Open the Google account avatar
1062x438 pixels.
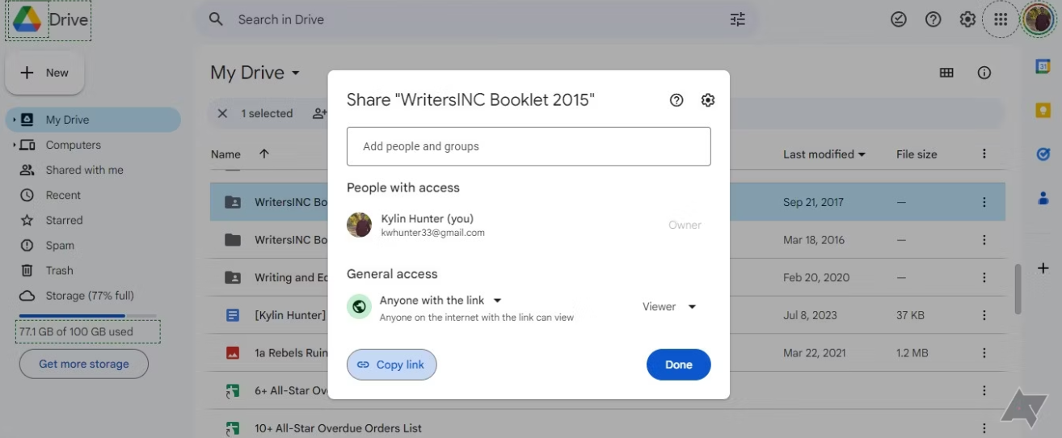[1037, 19]
